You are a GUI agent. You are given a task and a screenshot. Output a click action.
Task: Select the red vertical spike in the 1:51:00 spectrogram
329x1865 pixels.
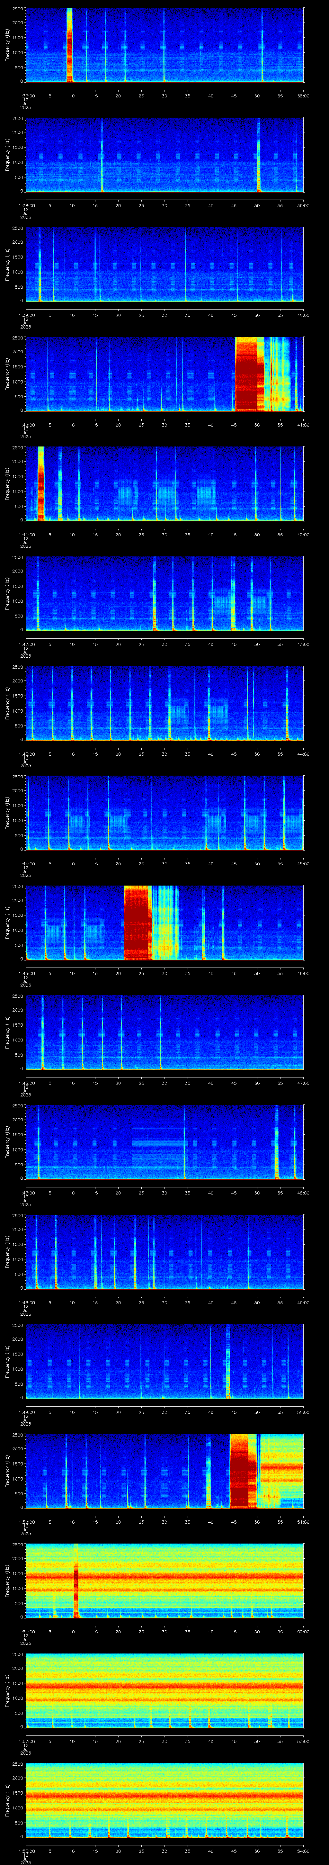coord(76,1581)
